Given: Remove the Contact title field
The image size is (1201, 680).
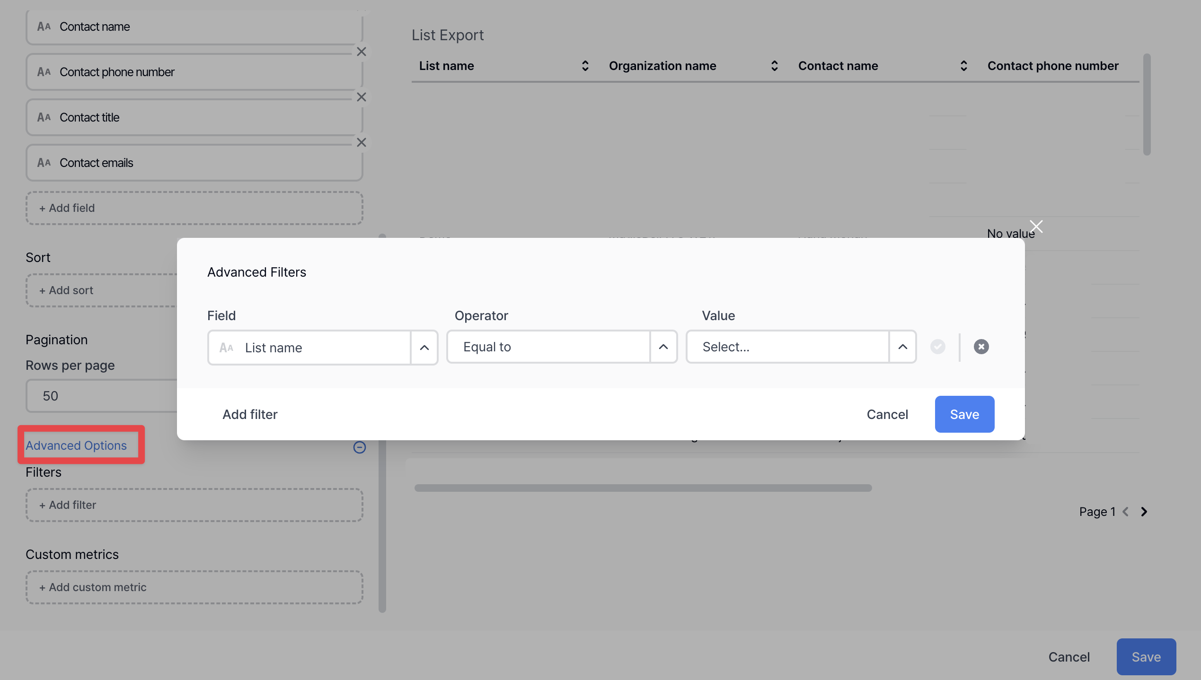Looking at the screenshot, I should click(362, 97).
